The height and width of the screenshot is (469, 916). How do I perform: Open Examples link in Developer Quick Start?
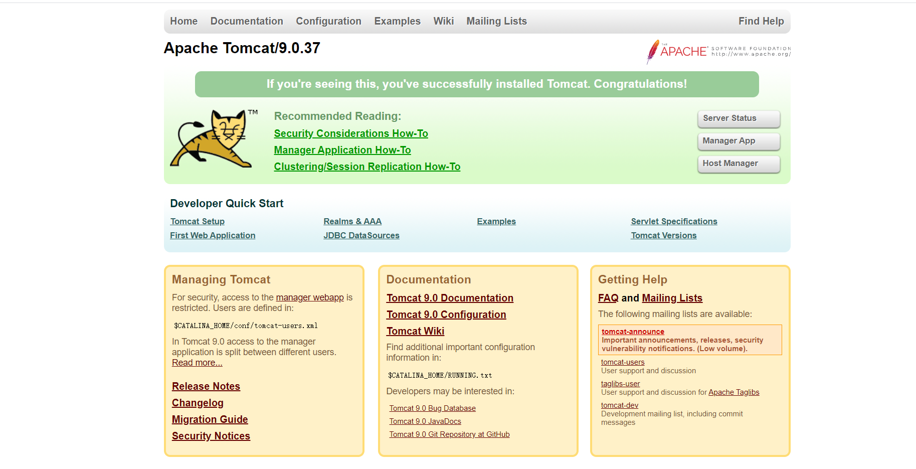tap(496, 221)
